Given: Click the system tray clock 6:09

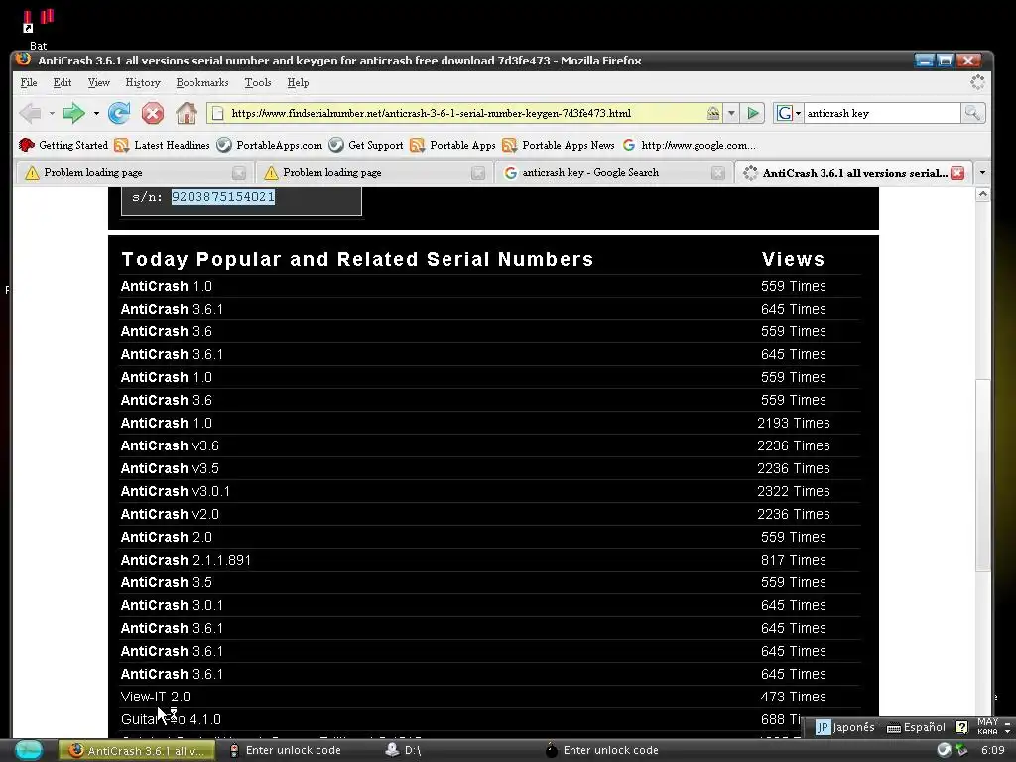Looking at the screenshot, I should click(992, 750).
